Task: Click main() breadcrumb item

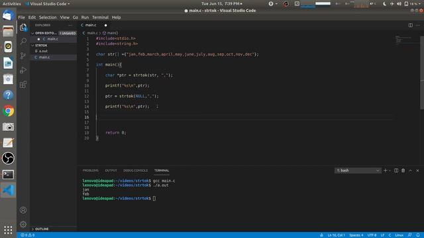Action: click(x=111, y=33)
